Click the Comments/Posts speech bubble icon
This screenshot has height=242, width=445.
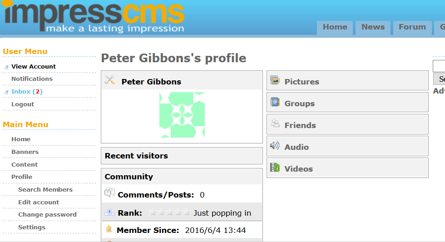click(109, 193)
